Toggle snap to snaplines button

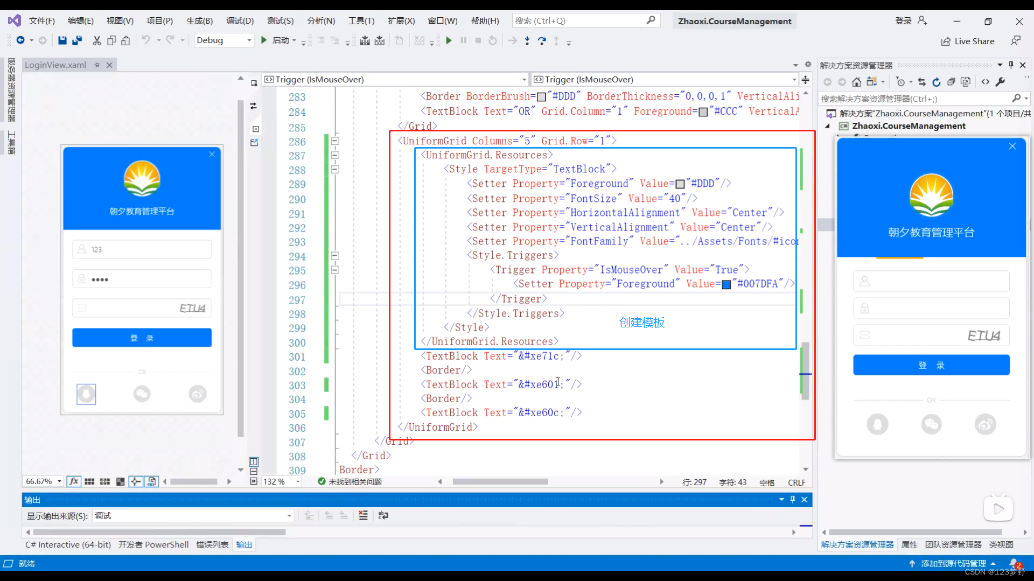pyautogui.click(x=136, y=481)
